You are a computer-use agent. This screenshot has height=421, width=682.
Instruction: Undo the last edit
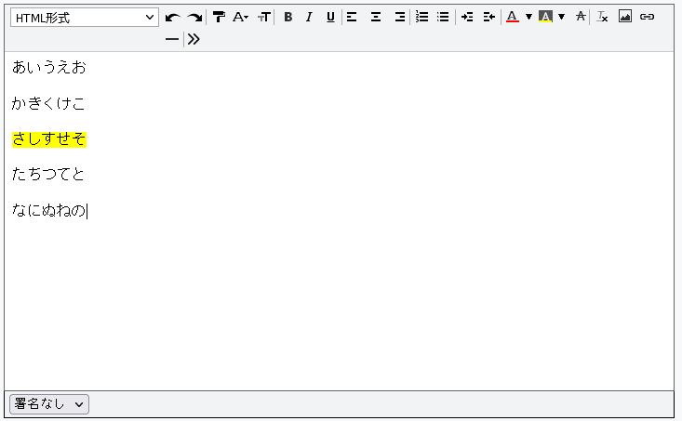(173, 18)
